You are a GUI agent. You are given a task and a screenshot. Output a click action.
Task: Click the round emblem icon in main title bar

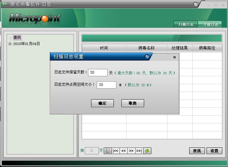point(196,4)
